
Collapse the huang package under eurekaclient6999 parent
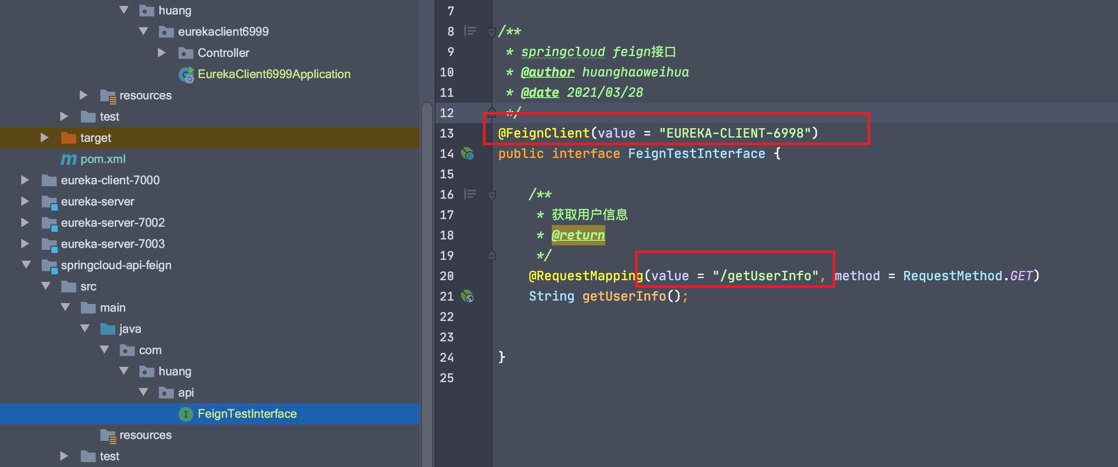[124, 10]
